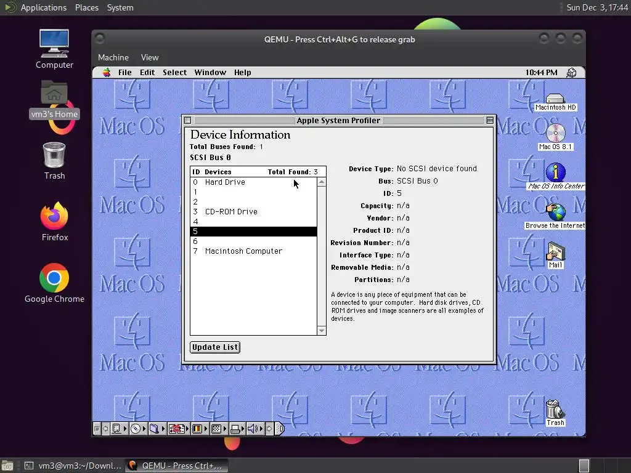The width and height of the screenshot is (631, 473).
Task: Click the Control Strip close box
Action: [x=97, y=429]
